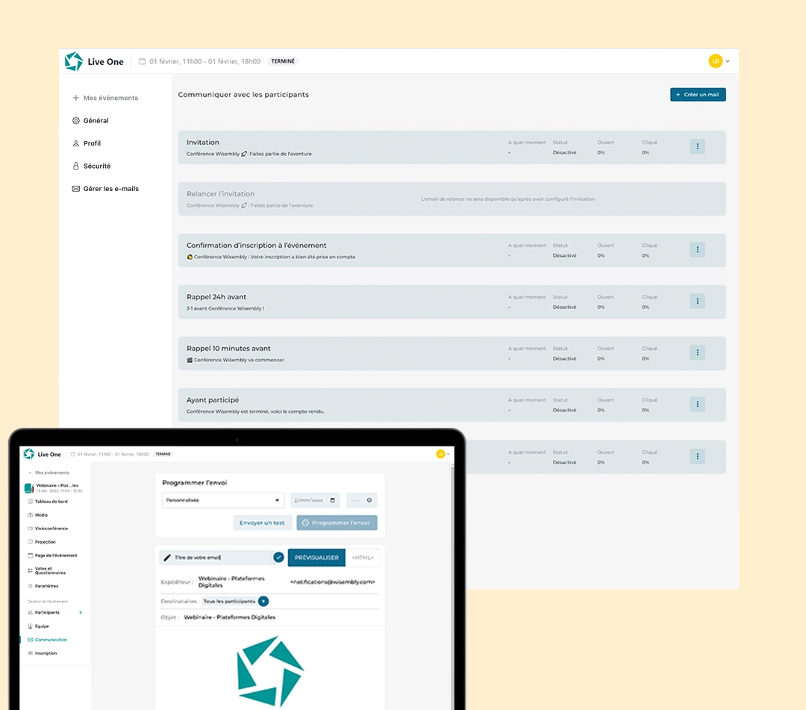Viewport: 806px width, 710px height.
Task: Click the teal logo image in the email preview
Action: click(x=270, y=671)
